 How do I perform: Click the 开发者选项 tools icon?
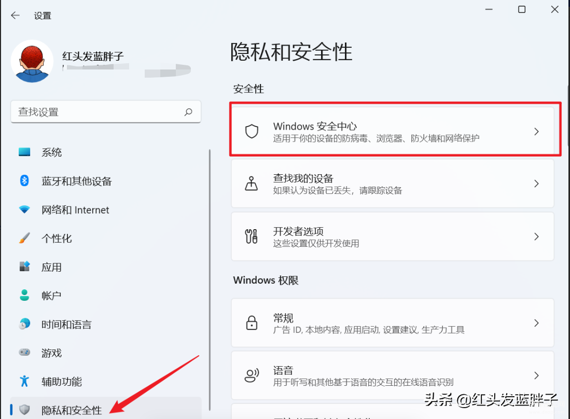tap(252, 236)
